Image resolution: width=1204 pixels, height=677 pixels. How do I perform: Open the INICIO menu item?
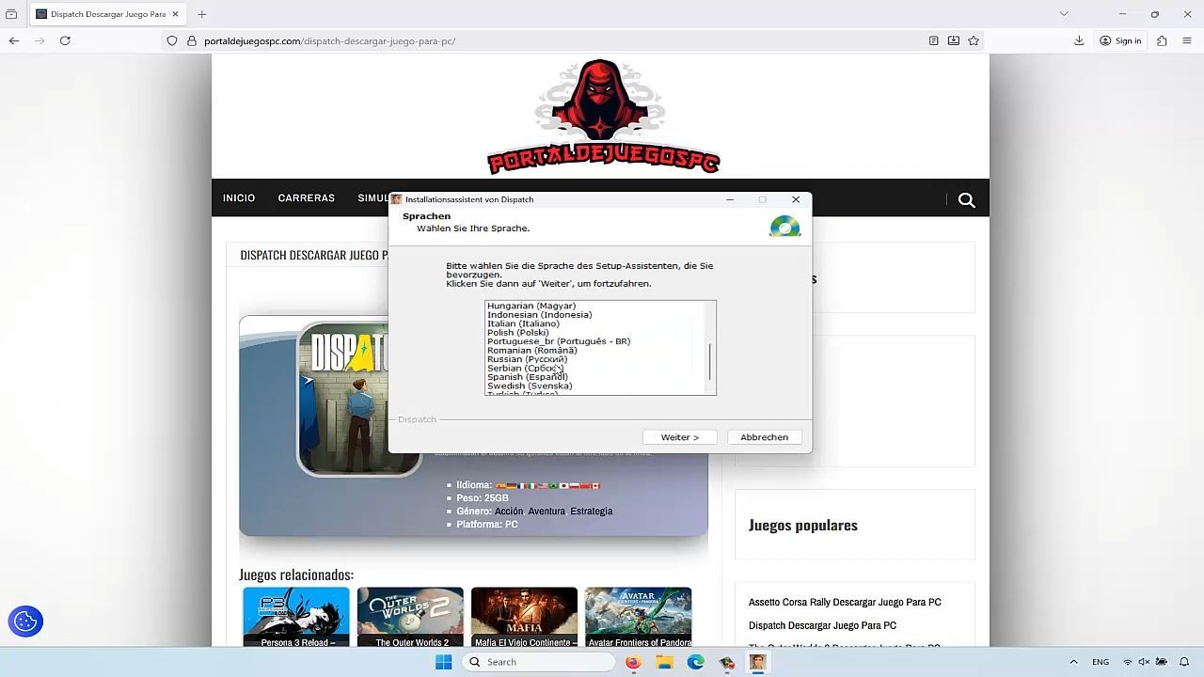click(x=239, y=198)
